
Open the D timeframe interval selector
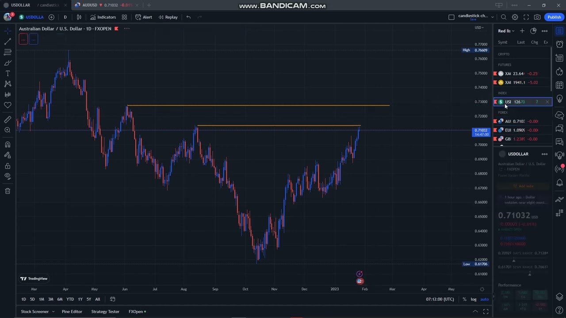65,17
